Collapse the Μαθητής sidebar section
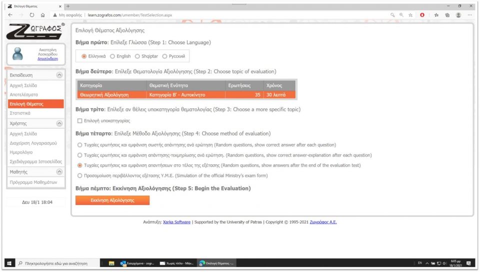This screenshot has height=272, width=480. point(59,171)
